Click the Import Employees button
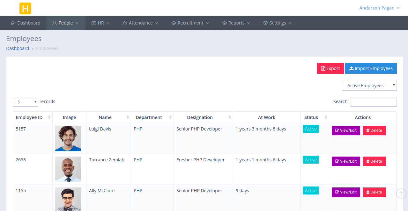This screenshot has height=211, width=408. [x=371, y=68]
